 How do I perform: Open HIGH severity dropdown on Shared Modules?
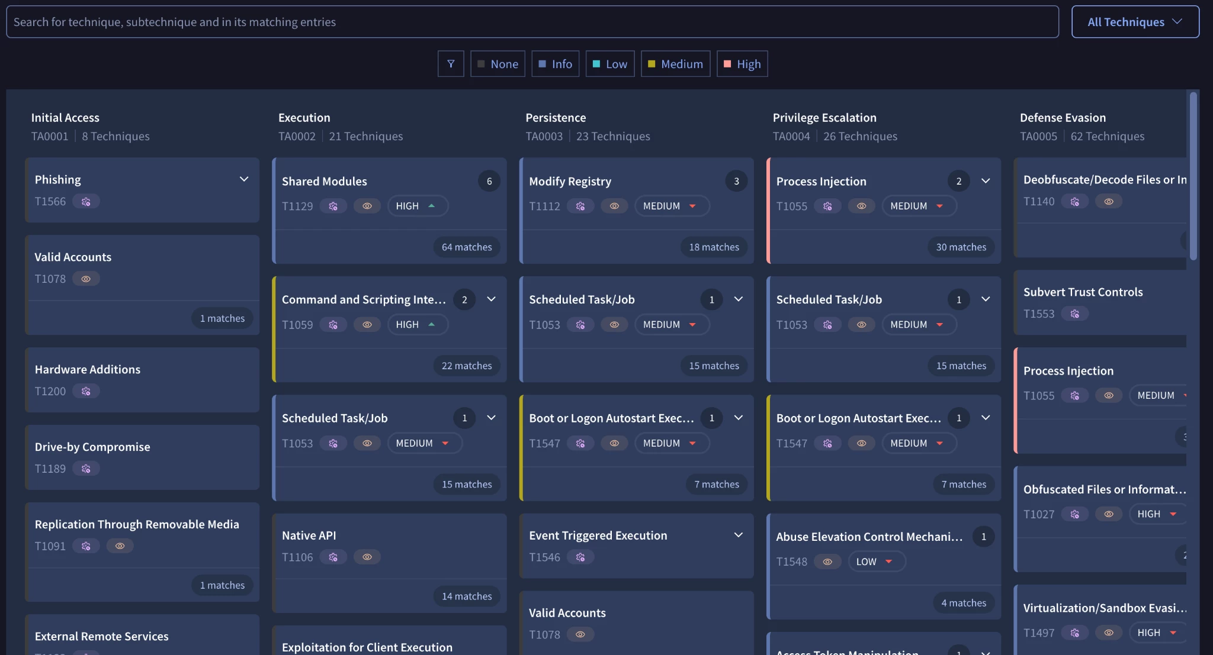417,206
